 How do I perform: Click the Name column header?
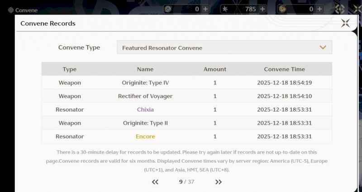(x=145, y=69)
